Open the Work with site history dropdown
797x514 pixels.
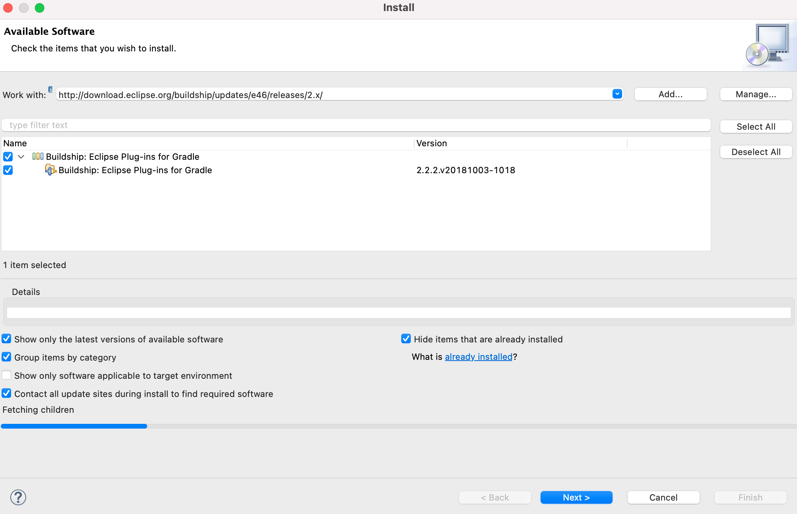click(x=617, y=94)
